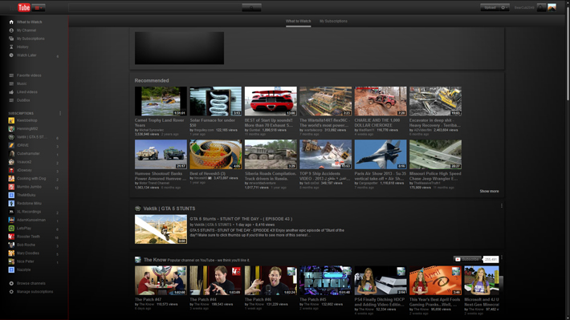Image resolution: width=570 pixels, height=320 pixels.
Task: Open the Cooking with Dog channel
Action: (x=31, y=178)
